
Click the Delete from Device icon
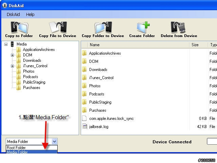[178, 27]
